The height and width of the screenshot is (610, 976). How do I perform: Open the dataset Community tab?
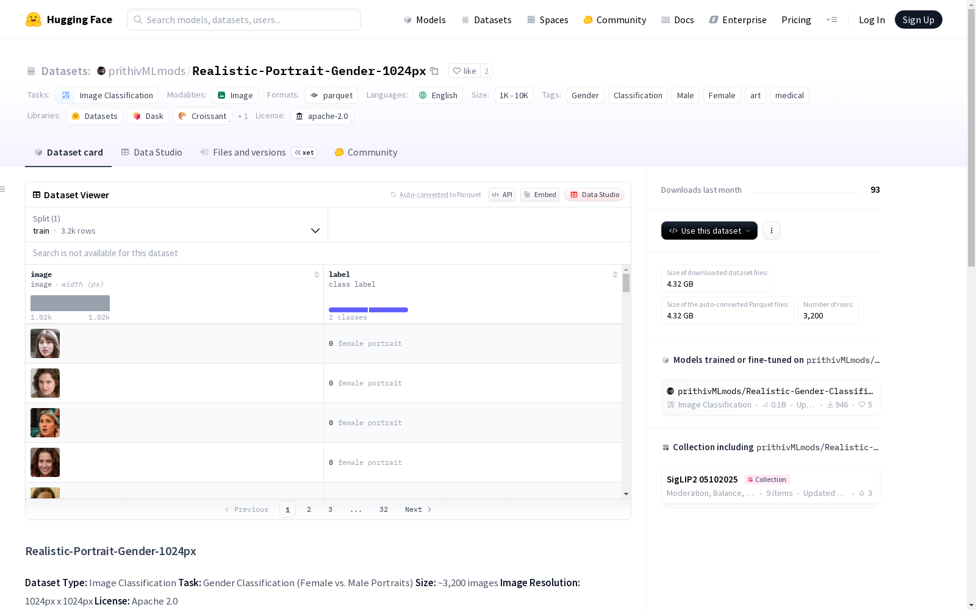point(366,152)
